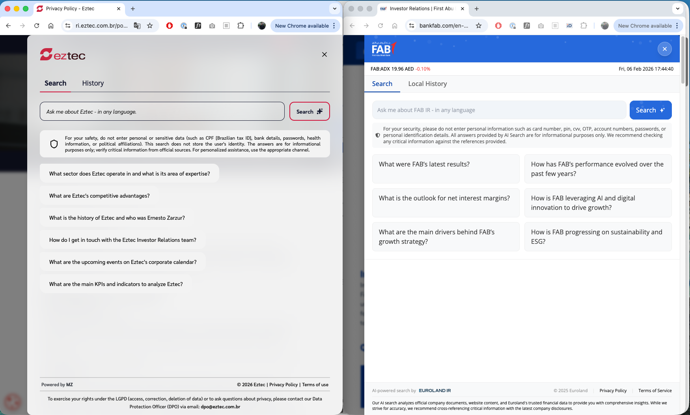Image resolution: width=690 pixels, height=415 pixels.
Task: Go to home page in left browser
Action: (x=51, y=26)
